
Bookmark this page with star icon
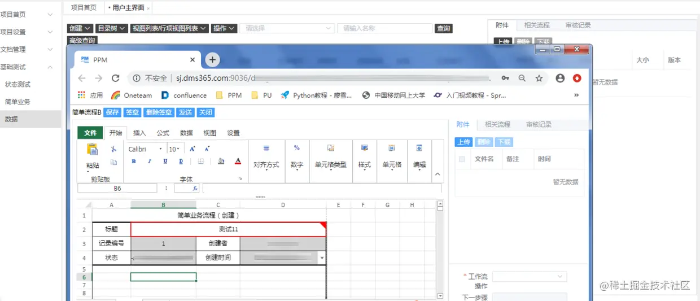pyautogui.click(x=539, y=78)
